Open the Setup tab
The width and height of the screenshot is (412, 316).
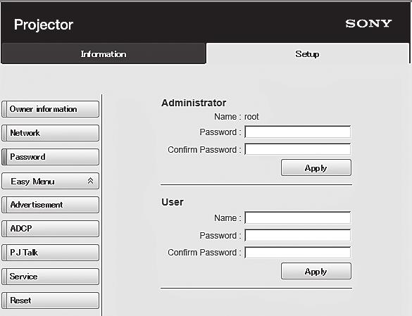tap(308, 54)
